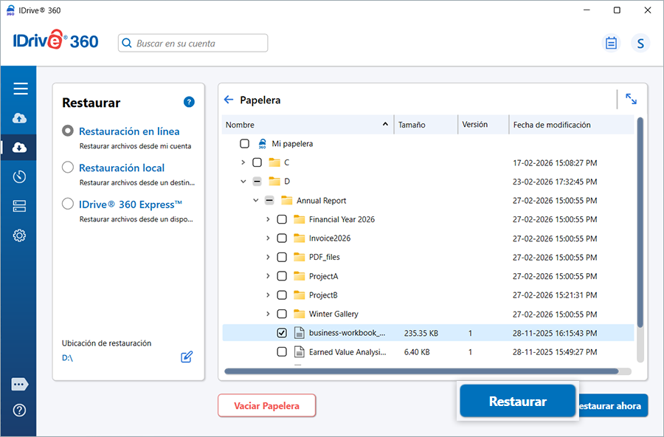Open the scheduler clock sidebar icon
The height and width of the screenshot is (437, 664).
click(20, 176)
